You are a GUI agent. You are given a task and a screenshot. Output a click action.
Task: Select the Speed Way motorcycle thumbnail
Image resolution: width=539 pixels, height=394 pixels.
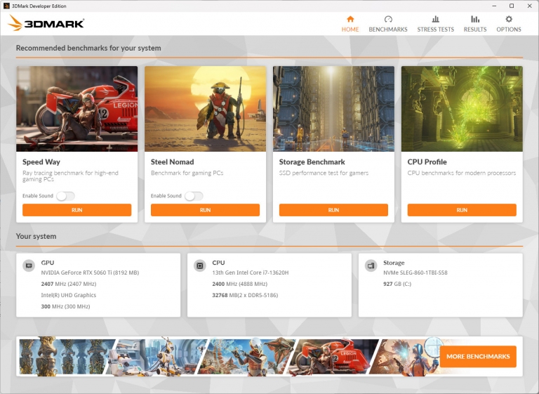(77, 109)
